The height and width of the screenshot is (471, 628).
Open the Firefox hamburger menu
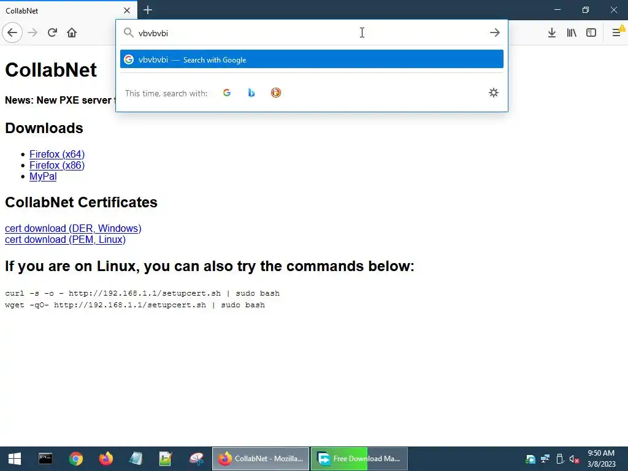click(617, 33)
